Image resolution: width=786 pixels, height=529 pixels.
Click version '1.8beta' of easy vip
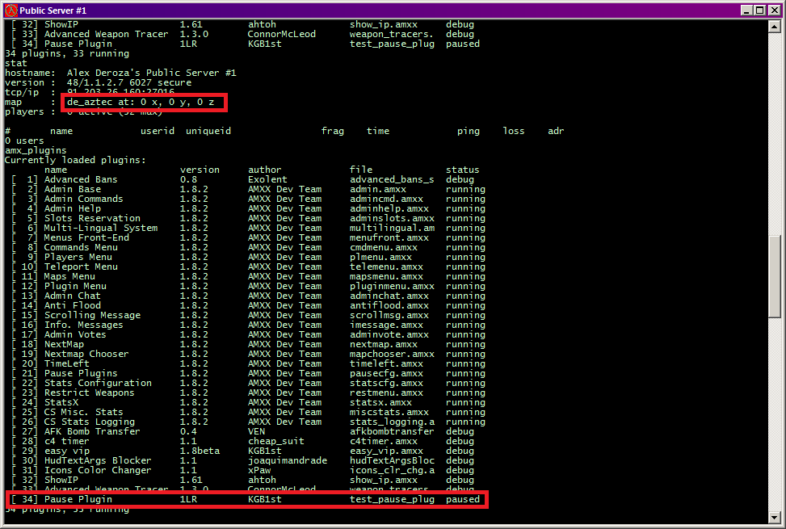[x=200, y=451]
